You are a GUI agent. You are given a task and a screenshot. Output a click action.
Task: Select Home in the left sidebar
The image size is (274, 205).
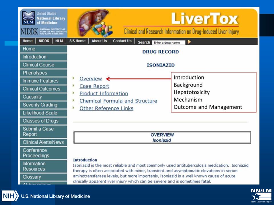coord(43,49)
